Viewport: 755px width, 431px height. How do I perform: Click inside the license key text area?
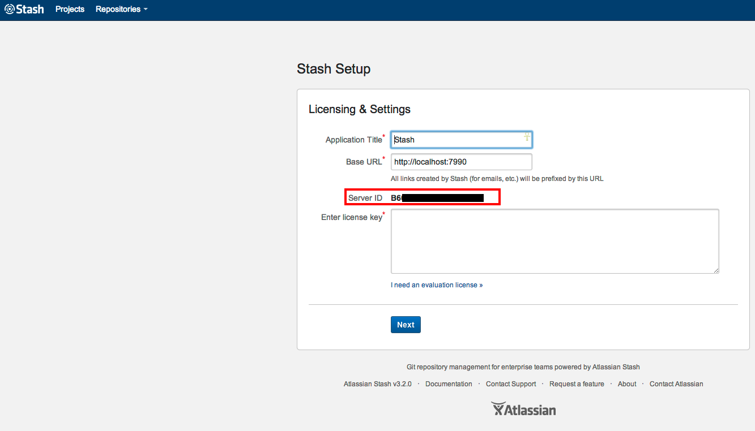554,241
